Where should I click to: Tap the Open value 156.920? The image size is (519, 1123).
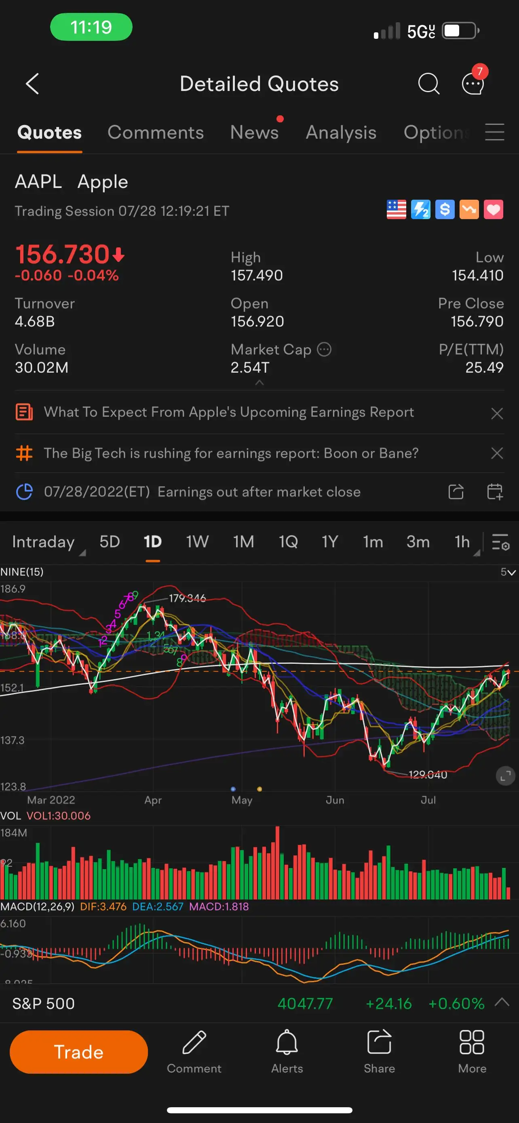[x=257, y=321]
